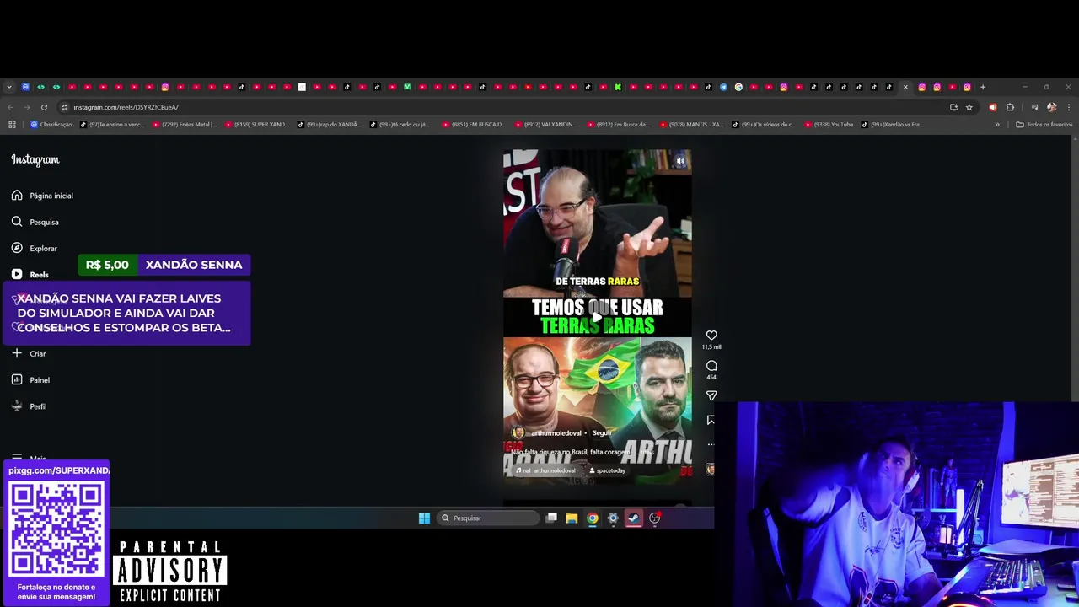Open the 'EM BUSCA D...' bookmark
Screen dimensions: 1079x607
pyautogui.click(x=474, y=125)
